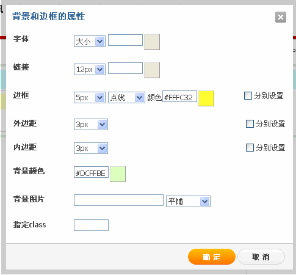Open the 平铺 background repeat dropdown
Viewport: 296px width, 275px height.
(188, 202)
